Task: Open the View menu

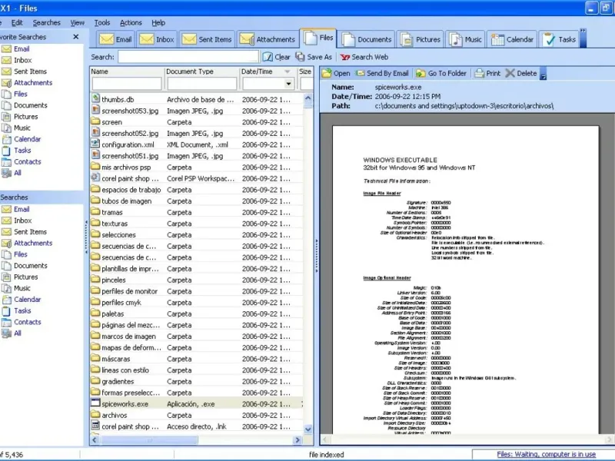Action: [x=78, y=23]
